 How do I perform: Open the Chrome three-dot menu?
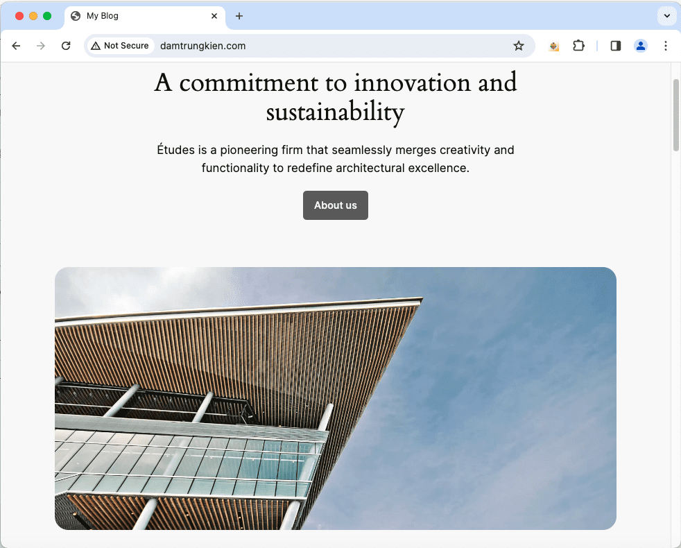[x=666, y=46]
